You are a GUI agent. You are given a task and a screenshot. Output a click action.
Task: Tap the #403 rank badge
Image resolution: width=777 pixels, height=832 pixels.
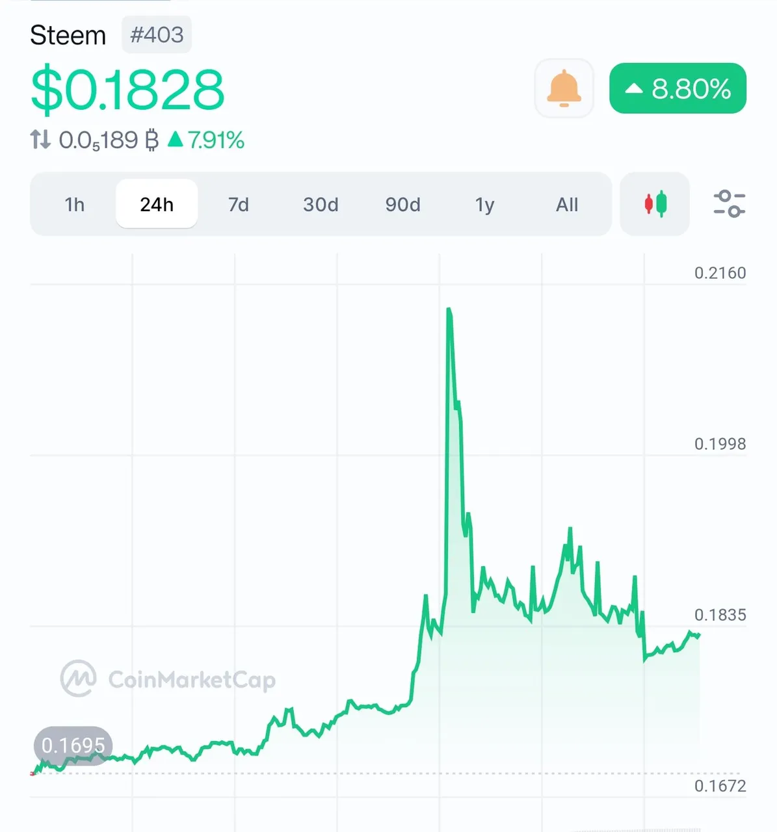click(157, 34)
